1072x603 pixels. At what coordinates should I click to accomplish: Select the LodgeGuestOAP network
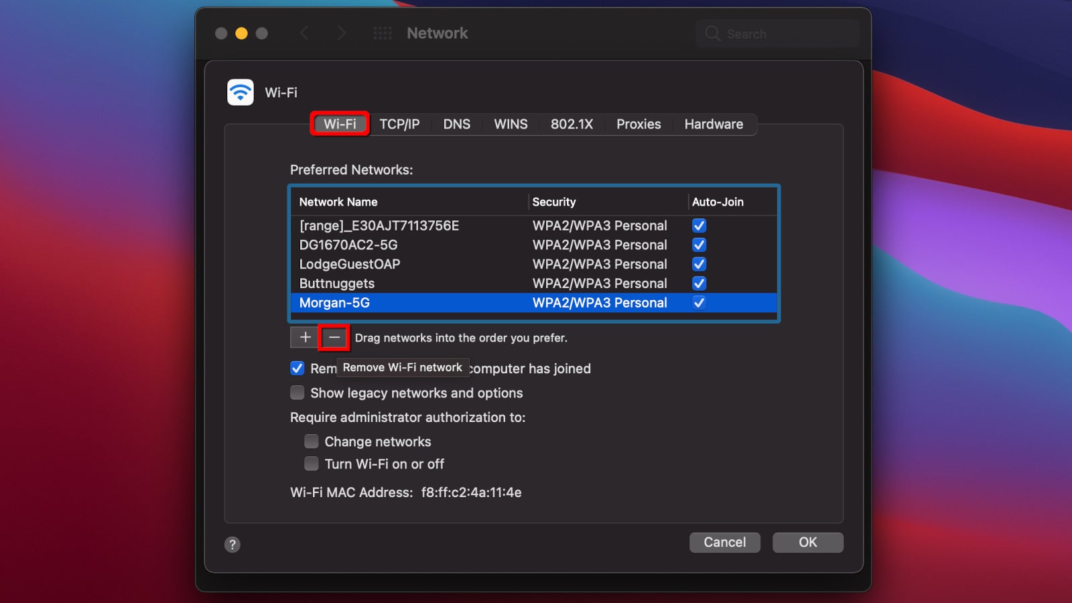[x=534, y=264]
